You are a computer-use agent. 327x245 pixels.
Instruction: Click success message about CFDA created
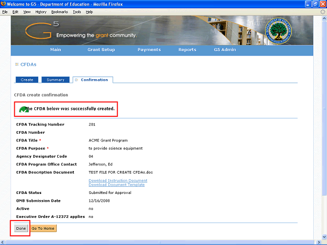tap(70, 109)
